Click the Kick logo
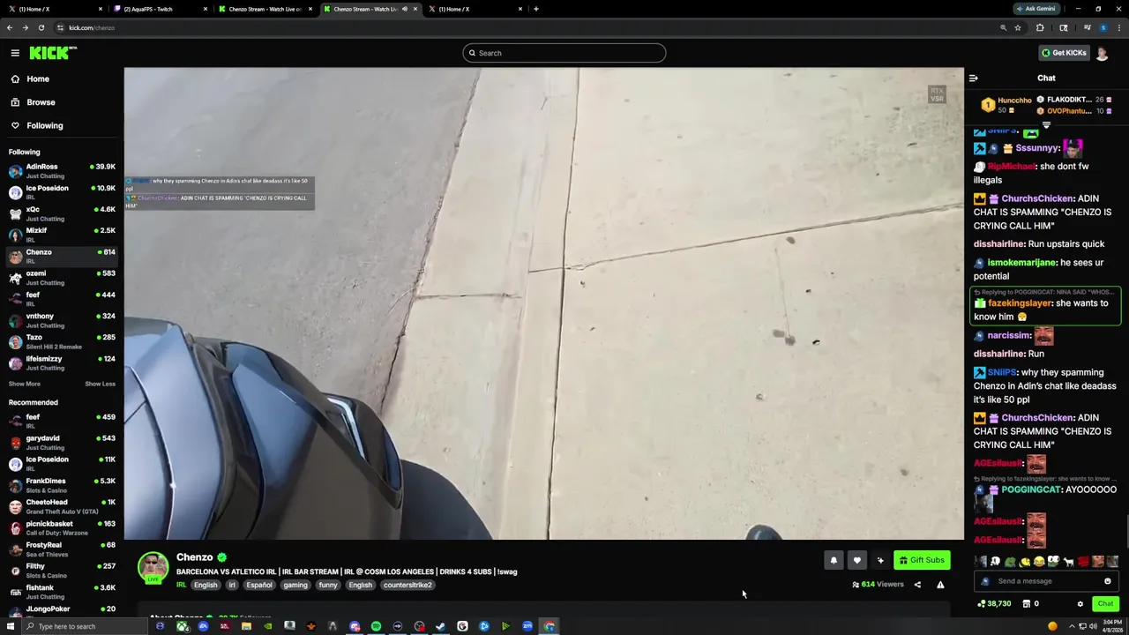This screenshot has height=635, width=1129. click(53, 53)
